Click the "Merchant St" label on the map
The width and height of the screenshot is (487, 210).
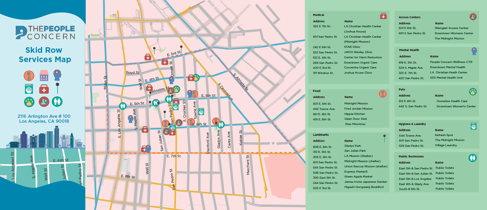point(248,165)
